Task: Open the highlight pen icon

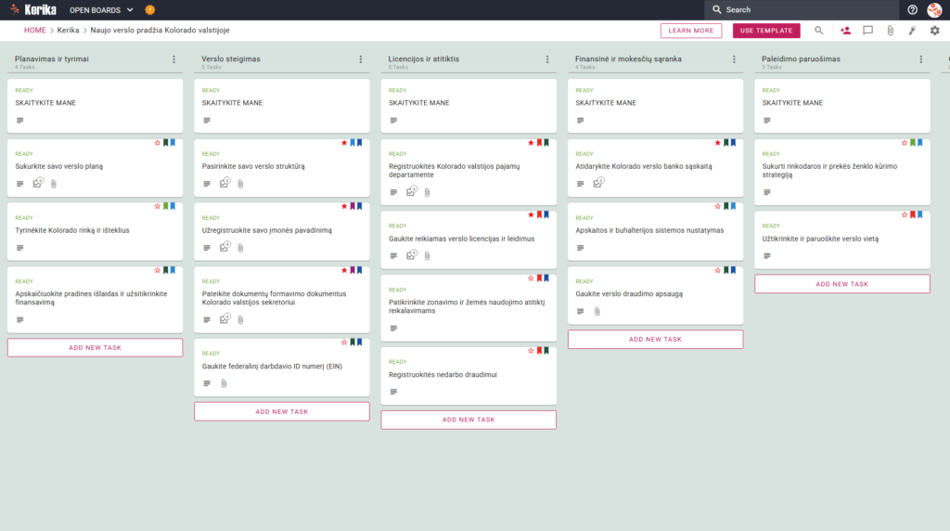Action: click(913, 31)
